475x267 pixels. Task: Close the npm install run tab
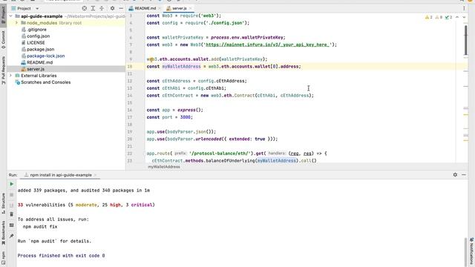[x=95, y=175]
